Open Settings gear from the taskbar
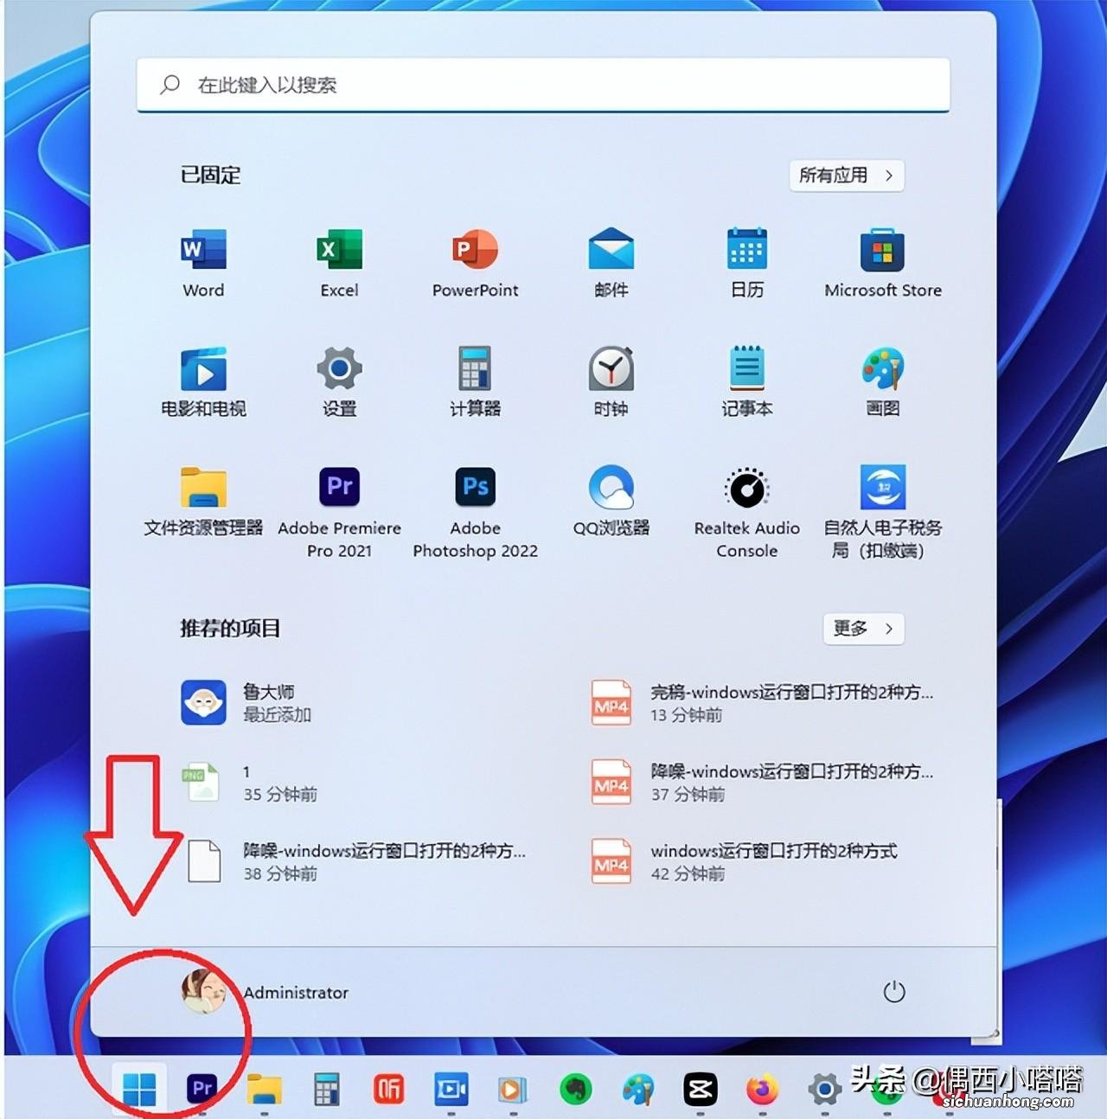The height and width of the screenshot is (1119, 1107). pos(824,1089)
